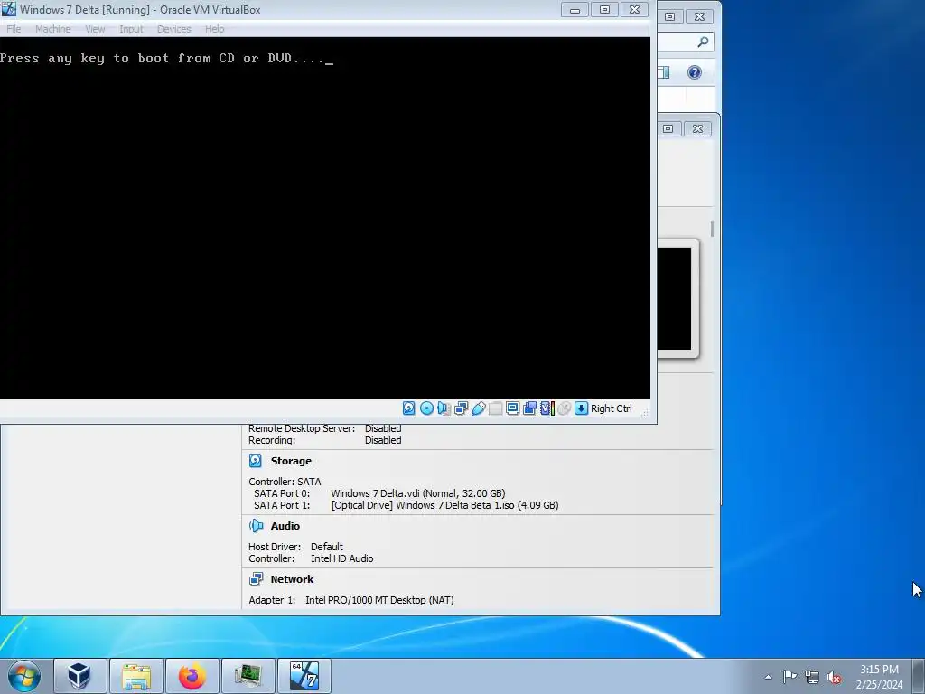Viewport: 925px width, 694px height.
Task: Click the Right Ctrl host key label
Action: tap(612, 408)
